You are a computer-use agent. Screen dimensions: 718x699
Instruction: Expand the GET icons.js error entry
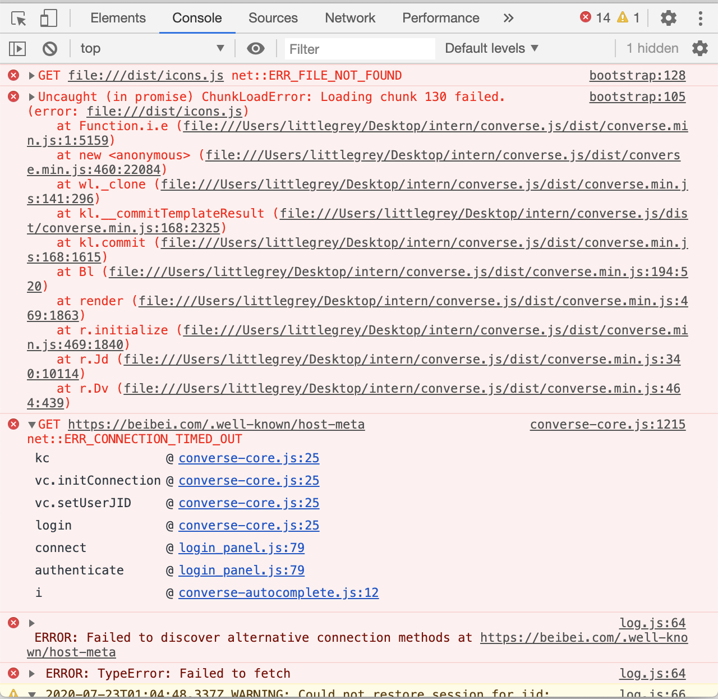click(32, 76)
